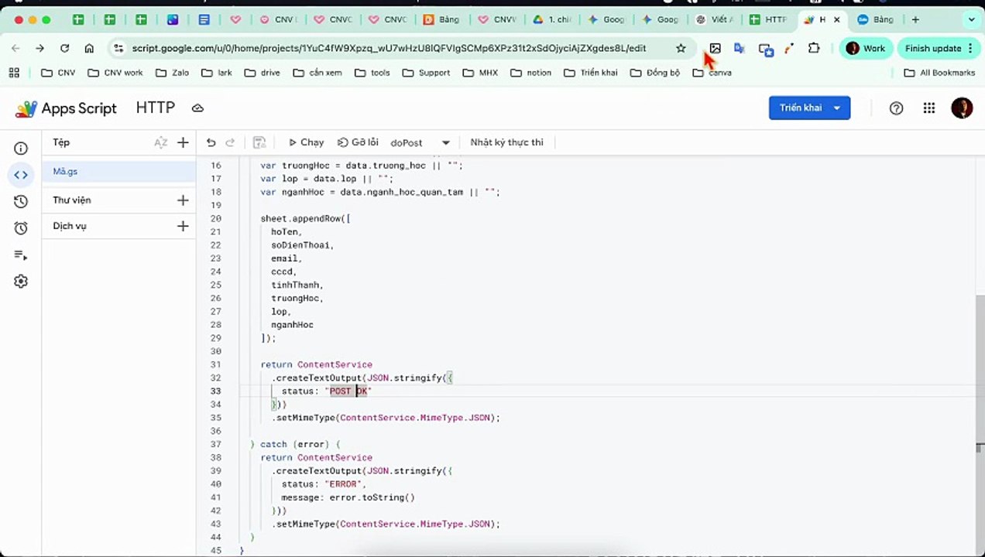Open the notion bookmark folder
The image size is (985, 557).
530,73
